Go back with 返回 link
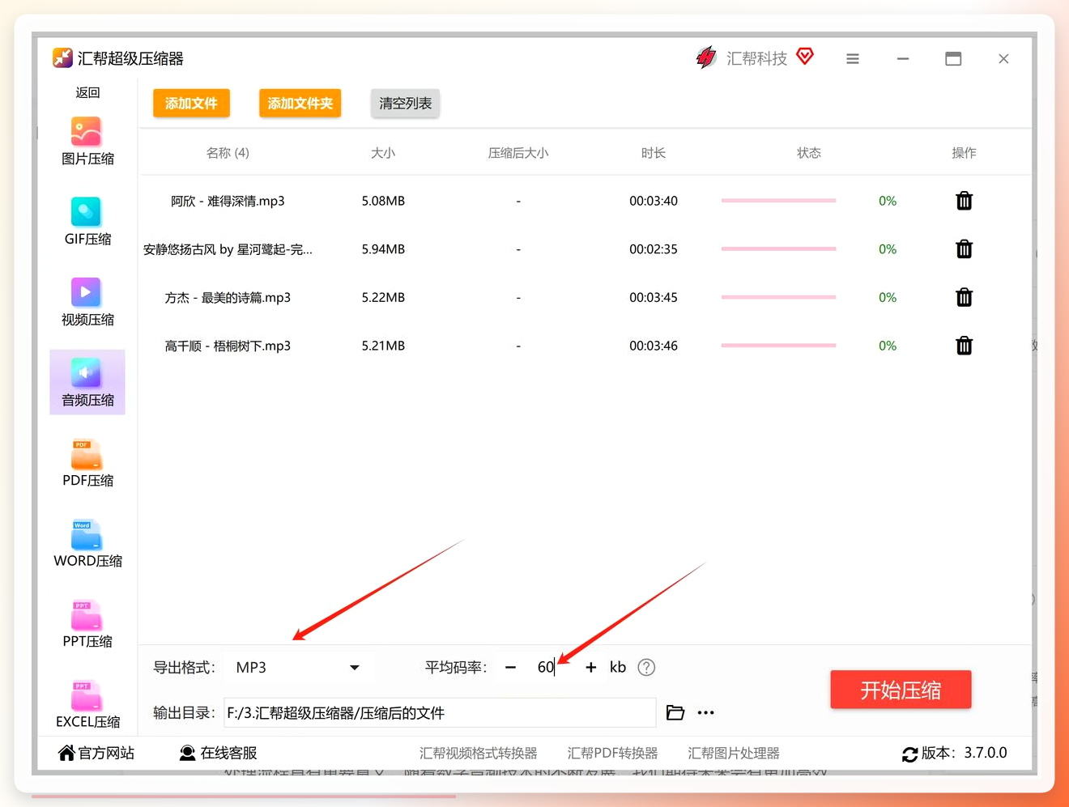The height and width of the screenshot is (807, 1069). (87, 92)
